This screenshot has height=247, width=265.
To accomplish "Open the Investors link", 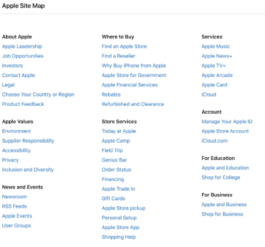I will coord(12,66).
